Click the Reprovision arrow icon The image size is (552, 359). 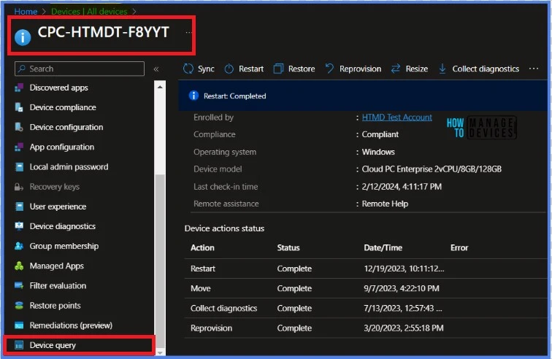click(329, 69)
